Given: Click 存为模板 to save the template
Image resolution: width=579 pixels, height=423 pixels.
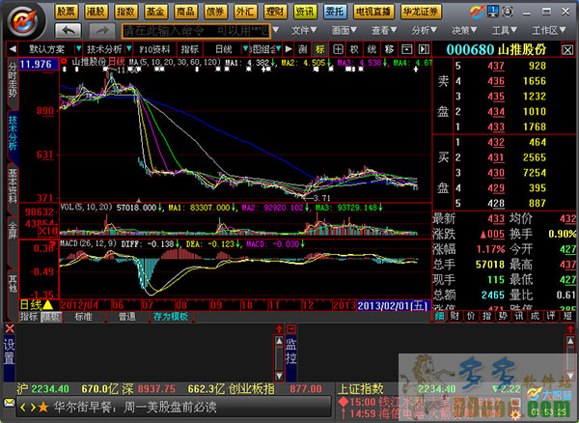Looking at the screenshot, I should click(171, 317).
